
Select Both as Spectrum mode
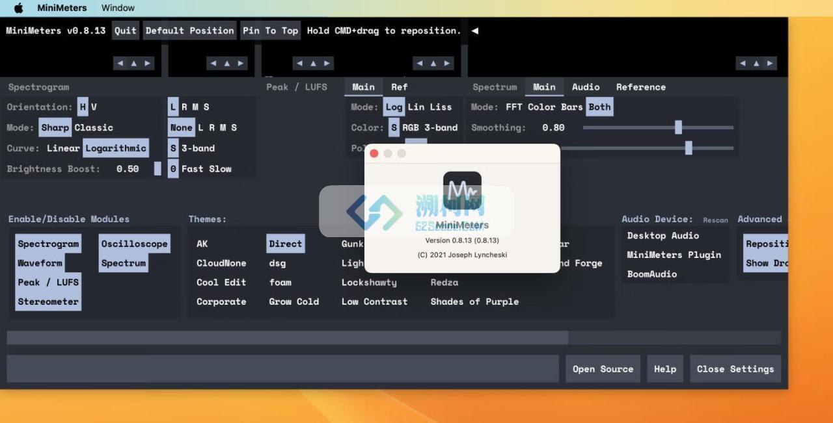point(600,107)
